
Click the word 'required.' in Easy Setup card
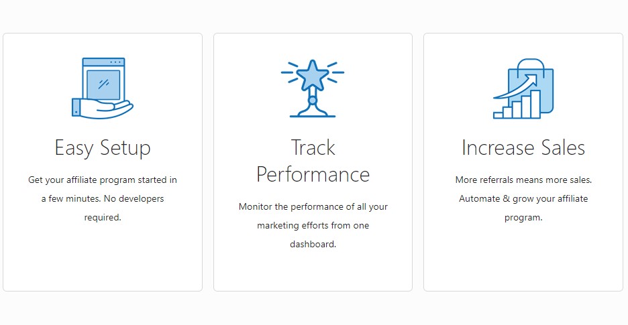[x=103, y=218]
